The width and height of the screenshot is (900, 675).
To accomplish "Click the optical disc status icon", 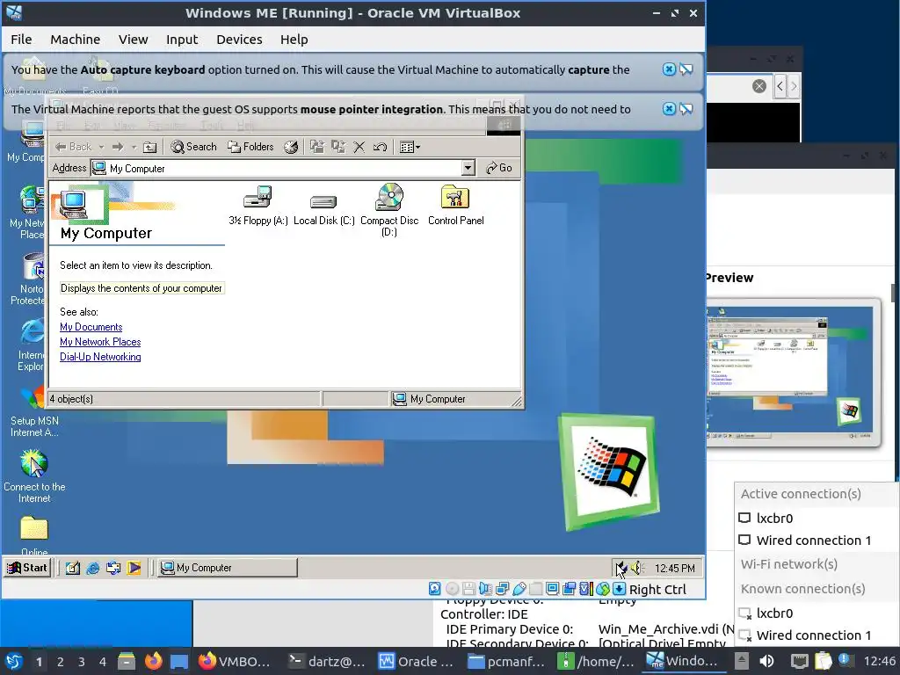I will pos(452,589).
